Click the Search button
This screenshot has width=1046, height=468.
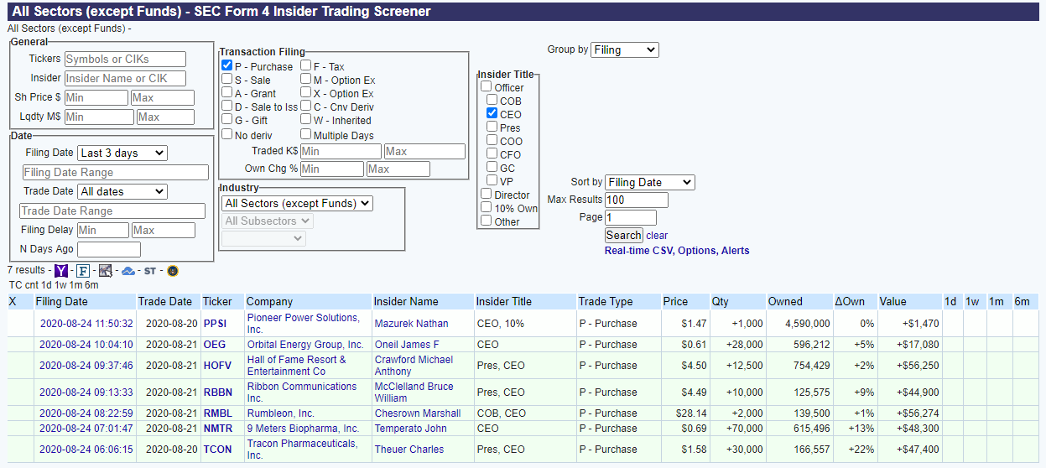(624, 235)
